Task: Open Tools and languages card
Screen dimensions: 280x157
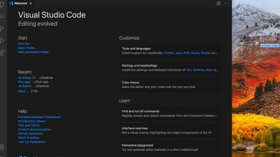Action: point(170,51)
